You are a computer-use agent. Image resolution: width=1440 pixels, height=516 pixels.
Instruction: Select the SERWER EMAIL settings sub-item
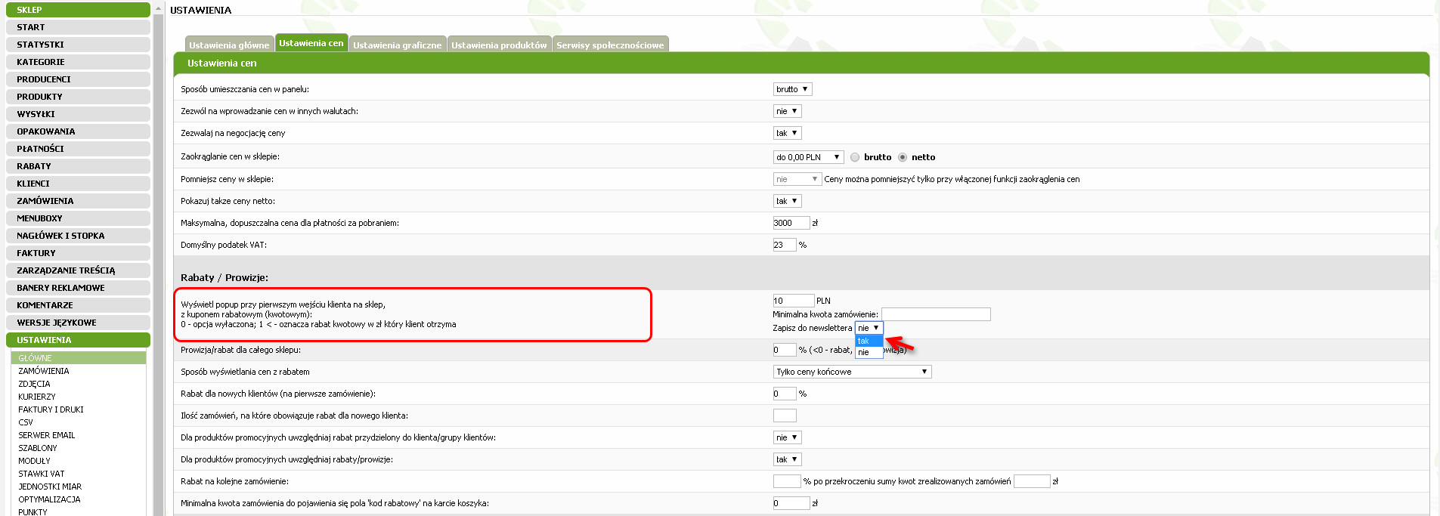tap(47, 435)
